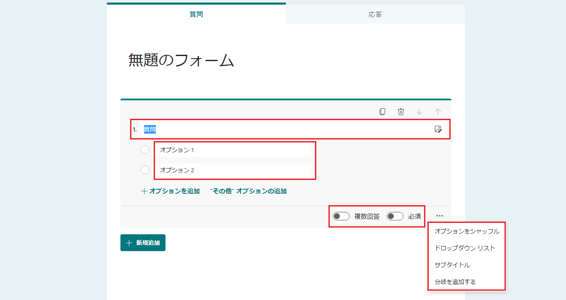This screenshot has height=300, width=566.
Task: Click the オプション 1 text field
Action: [x=235, y=150]
